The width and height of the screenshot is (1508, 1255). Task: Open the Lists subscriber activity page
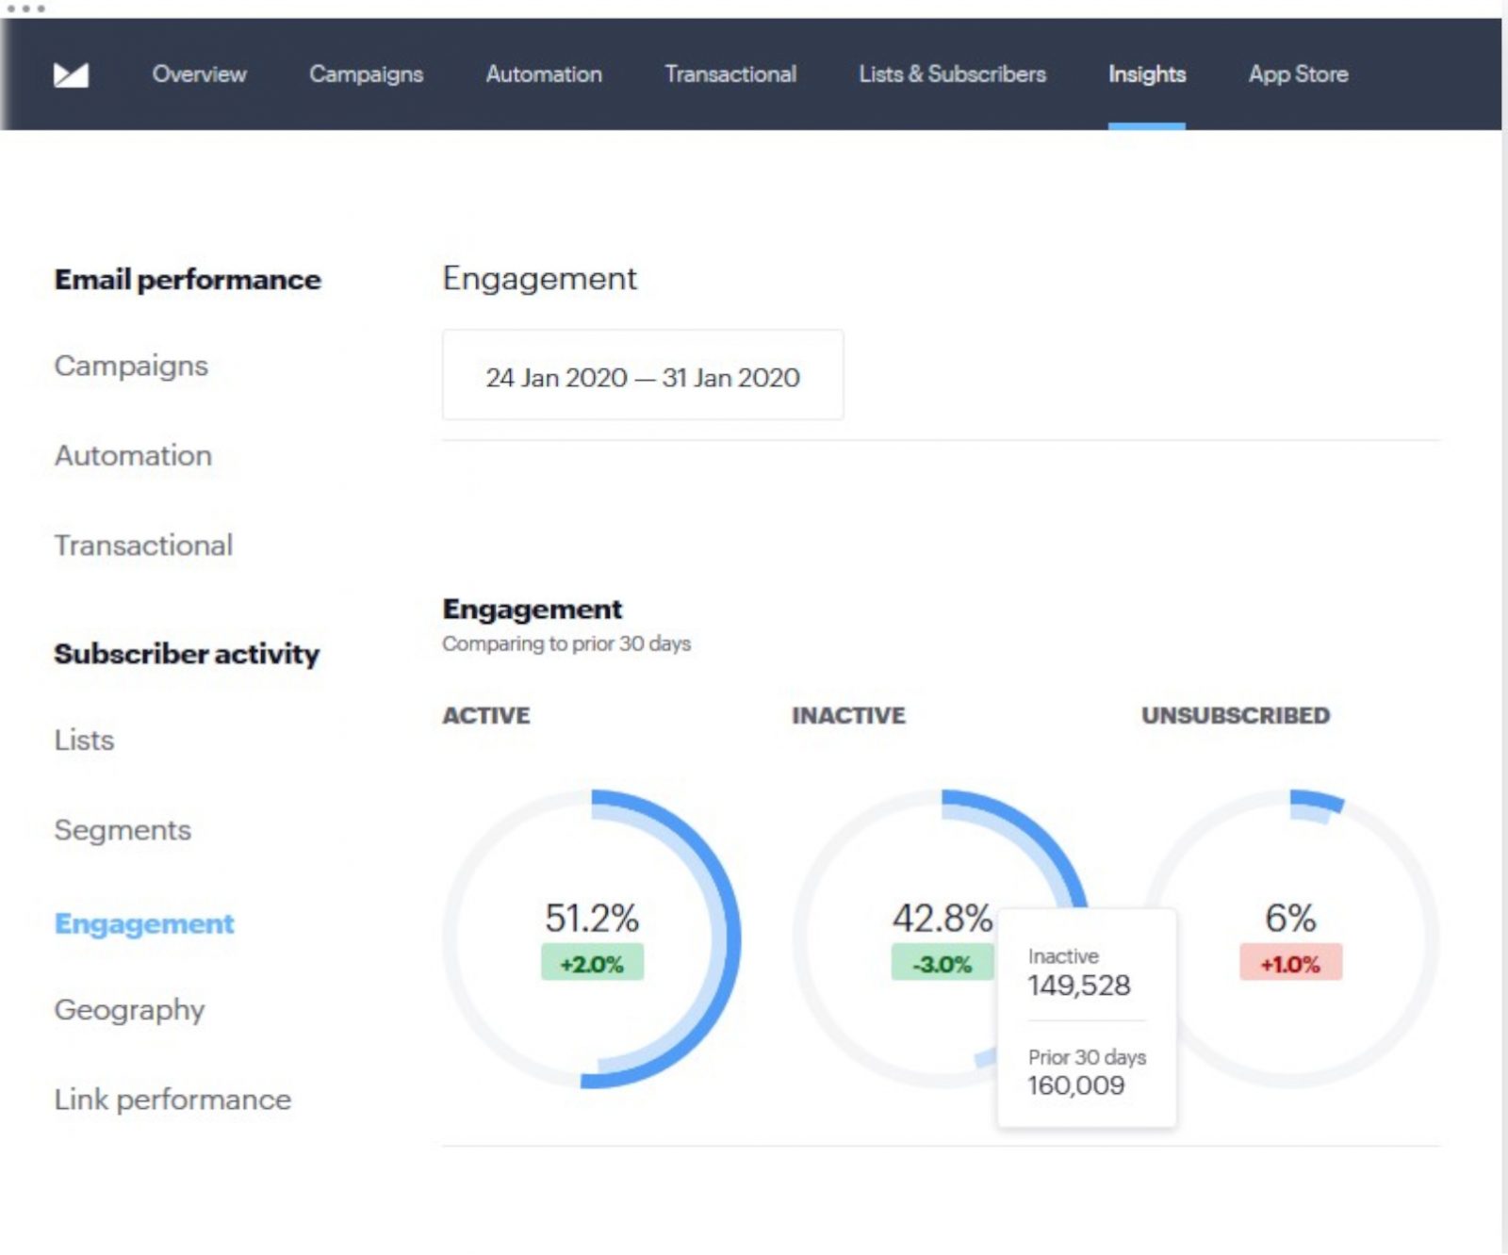click(85, 741)
